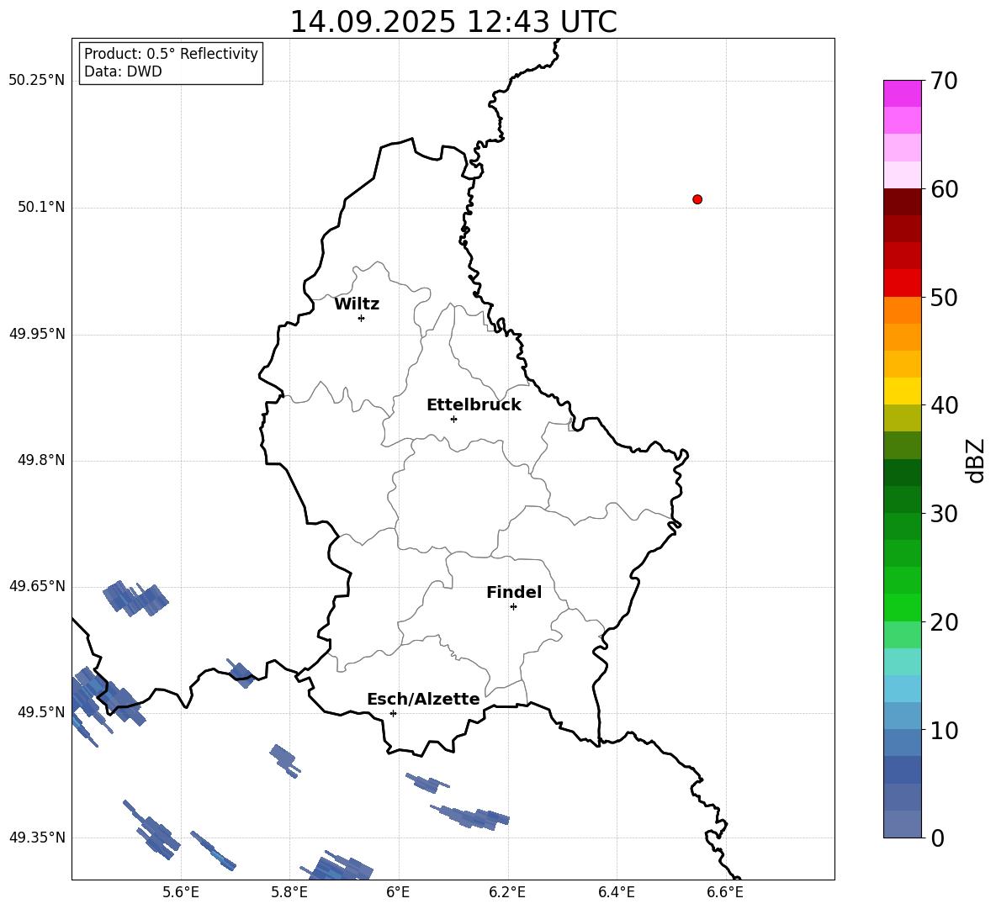Click the 6.6°E longitude label
The height and width of the screenshot is (909, 996).
tap(725, 892)
